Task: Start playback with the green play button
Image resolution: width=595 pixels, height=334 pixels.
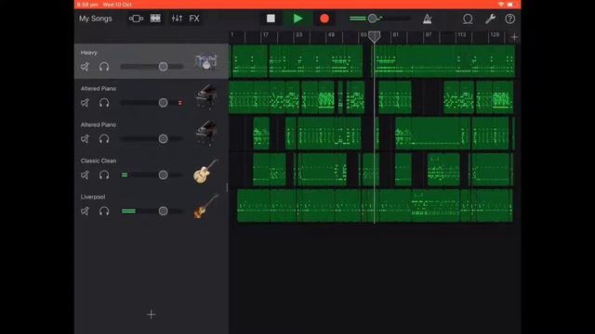Action: point(297,19)
